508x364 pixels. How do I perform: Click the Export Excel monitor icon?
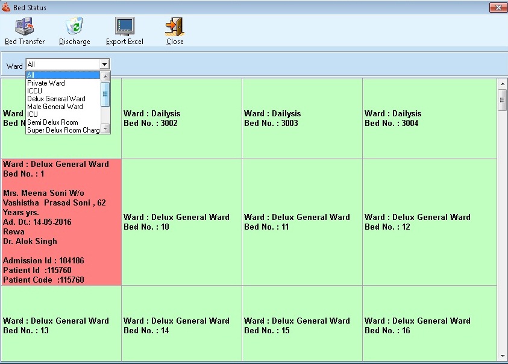[125, 27]
